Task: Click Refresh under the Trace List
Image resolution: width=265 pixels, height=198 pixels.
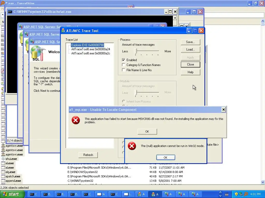Action: coord(88,155)
